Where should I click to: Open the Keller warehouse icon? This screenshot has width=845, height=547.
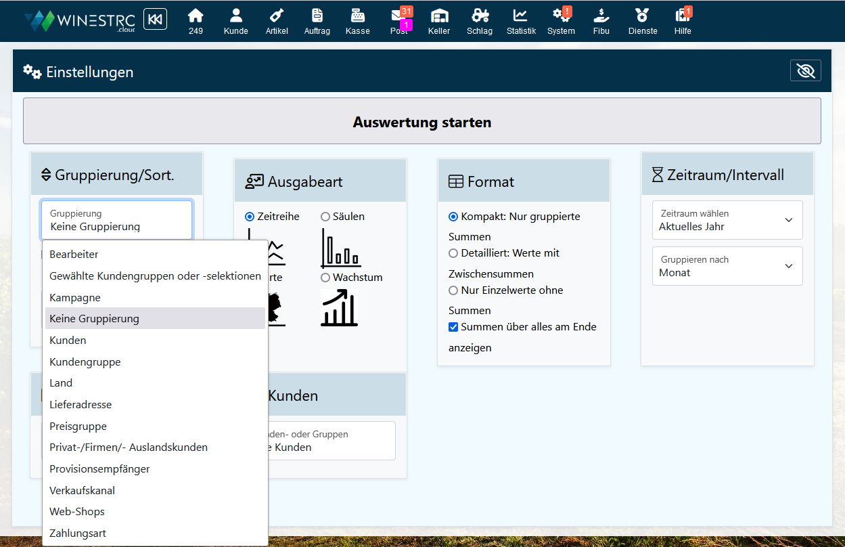439,22
